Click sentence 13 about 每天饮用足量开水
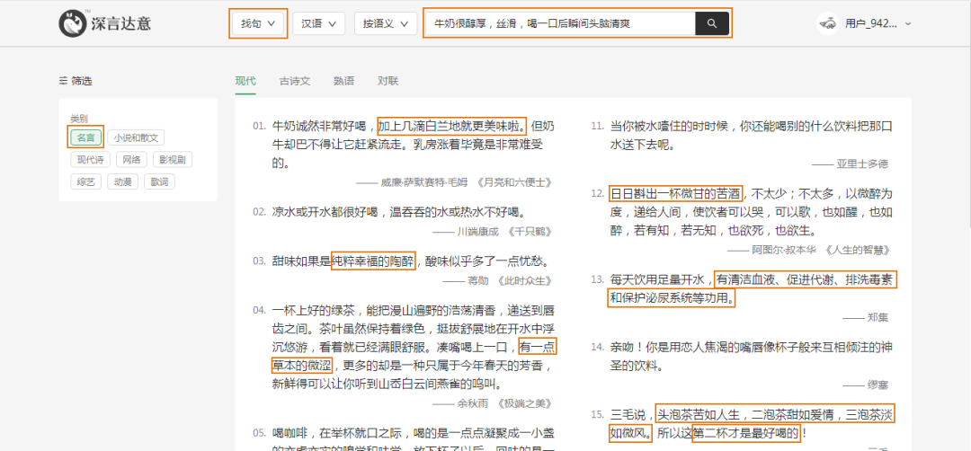Viewport: 971px width, 451px height. (x=751, y=289)
